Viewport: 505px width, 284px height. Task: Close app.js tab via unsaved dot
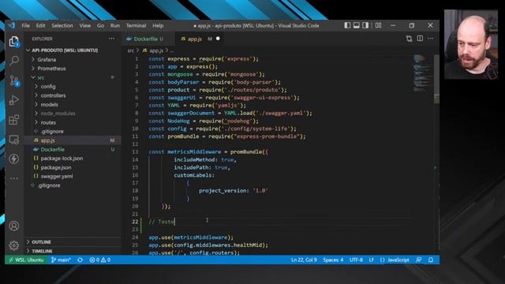coord(218,39)
